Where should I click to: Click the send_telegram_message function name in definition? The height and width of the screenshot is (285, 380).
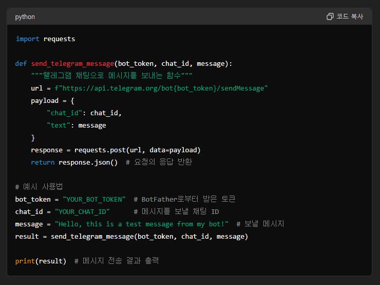[x=72, y=63]
